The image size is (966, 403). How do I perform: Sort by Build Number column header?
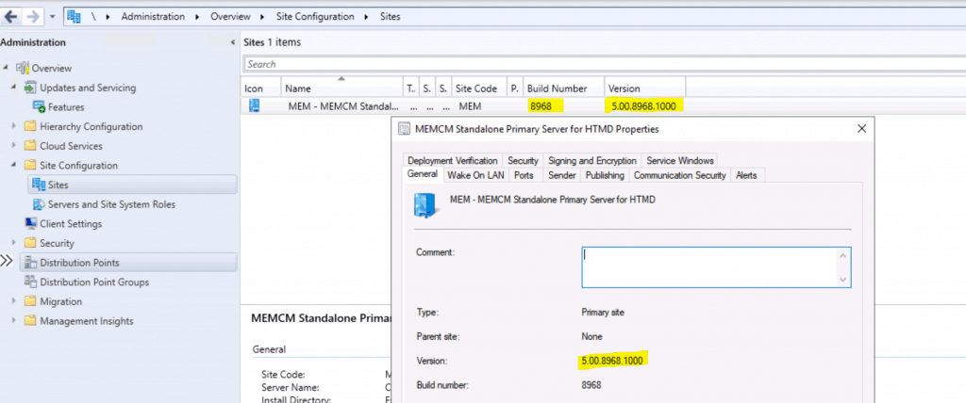pyautogui.click(x=562, y=88)
